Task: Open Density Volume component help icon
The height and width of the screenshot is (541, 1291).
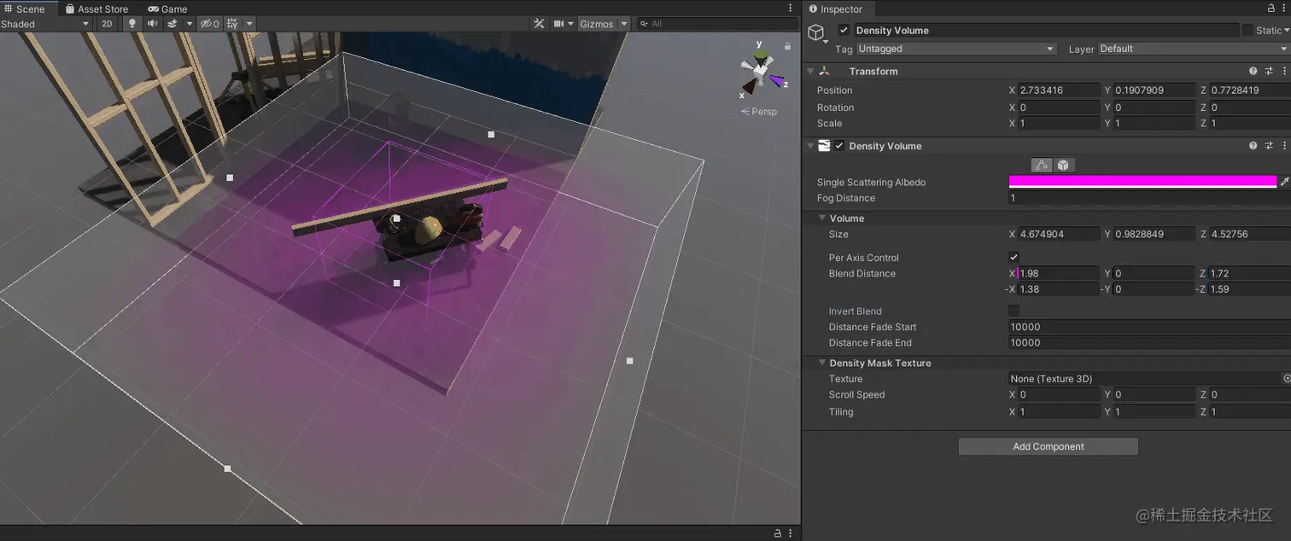Action: coord(1253,146)
